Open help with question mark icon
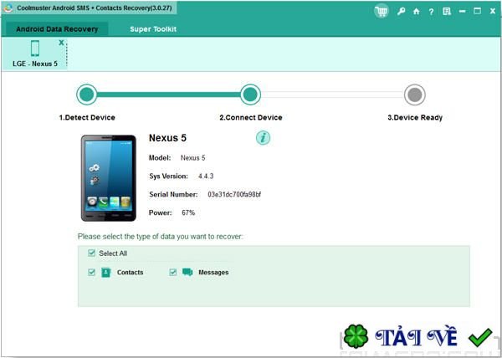This screenshot has width=502, height=358. pos(431,12)
